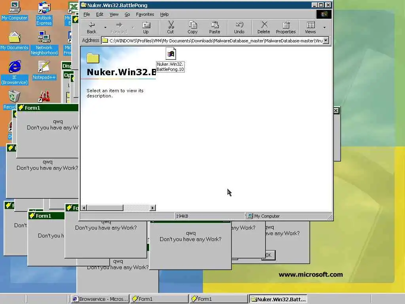Click the Undo toolbar icon
Screen dimensions: 405x304
(239, 28)
